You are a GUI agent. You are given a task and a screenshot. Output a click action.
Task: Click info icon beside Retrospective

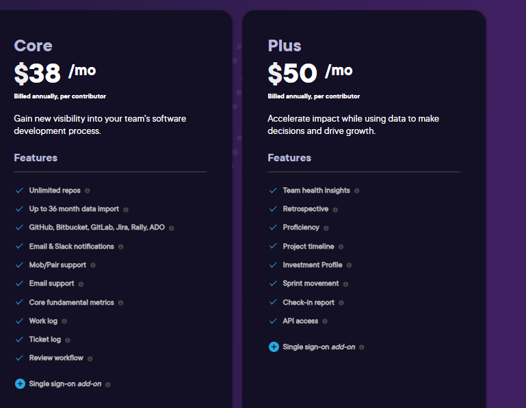(335, 210)
